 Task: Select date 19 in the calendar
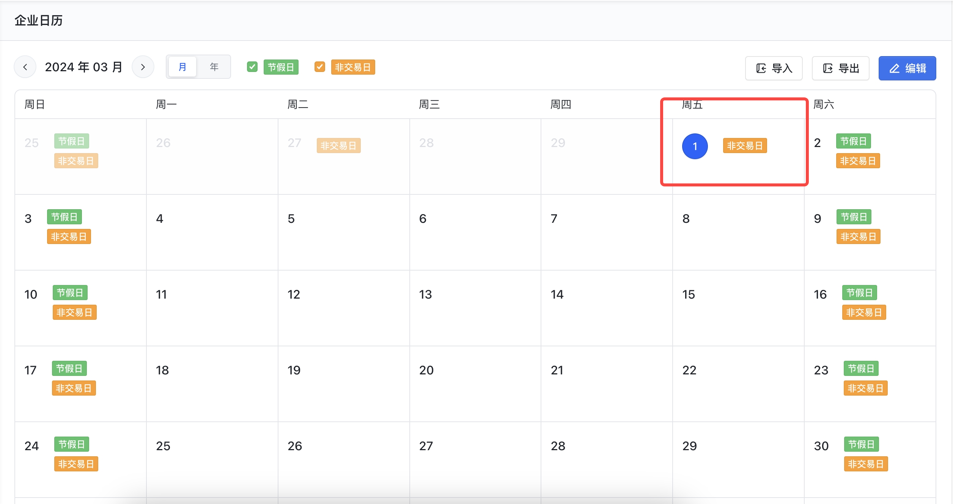point(294,370)
